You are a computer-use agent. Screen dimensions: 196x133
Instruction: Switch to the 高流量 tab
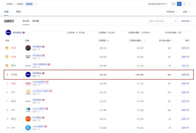36,21
